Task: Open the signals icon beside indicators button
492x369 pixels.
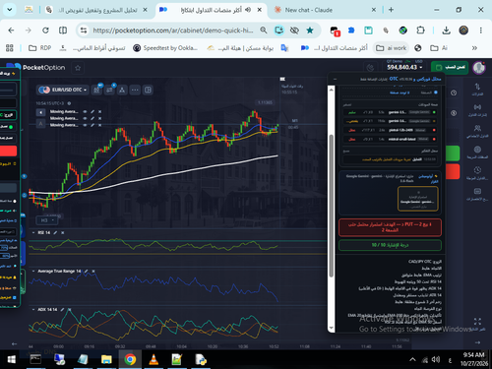Action: 109,90
